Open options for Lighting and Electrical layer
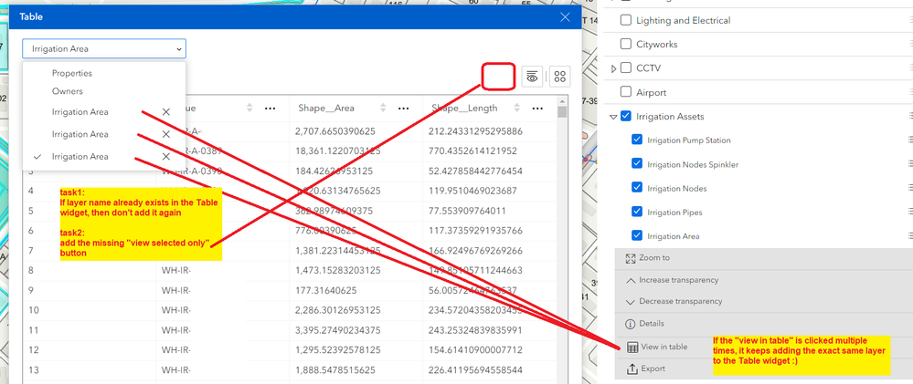Screen dimensions: 913x384 click(910, 20)
